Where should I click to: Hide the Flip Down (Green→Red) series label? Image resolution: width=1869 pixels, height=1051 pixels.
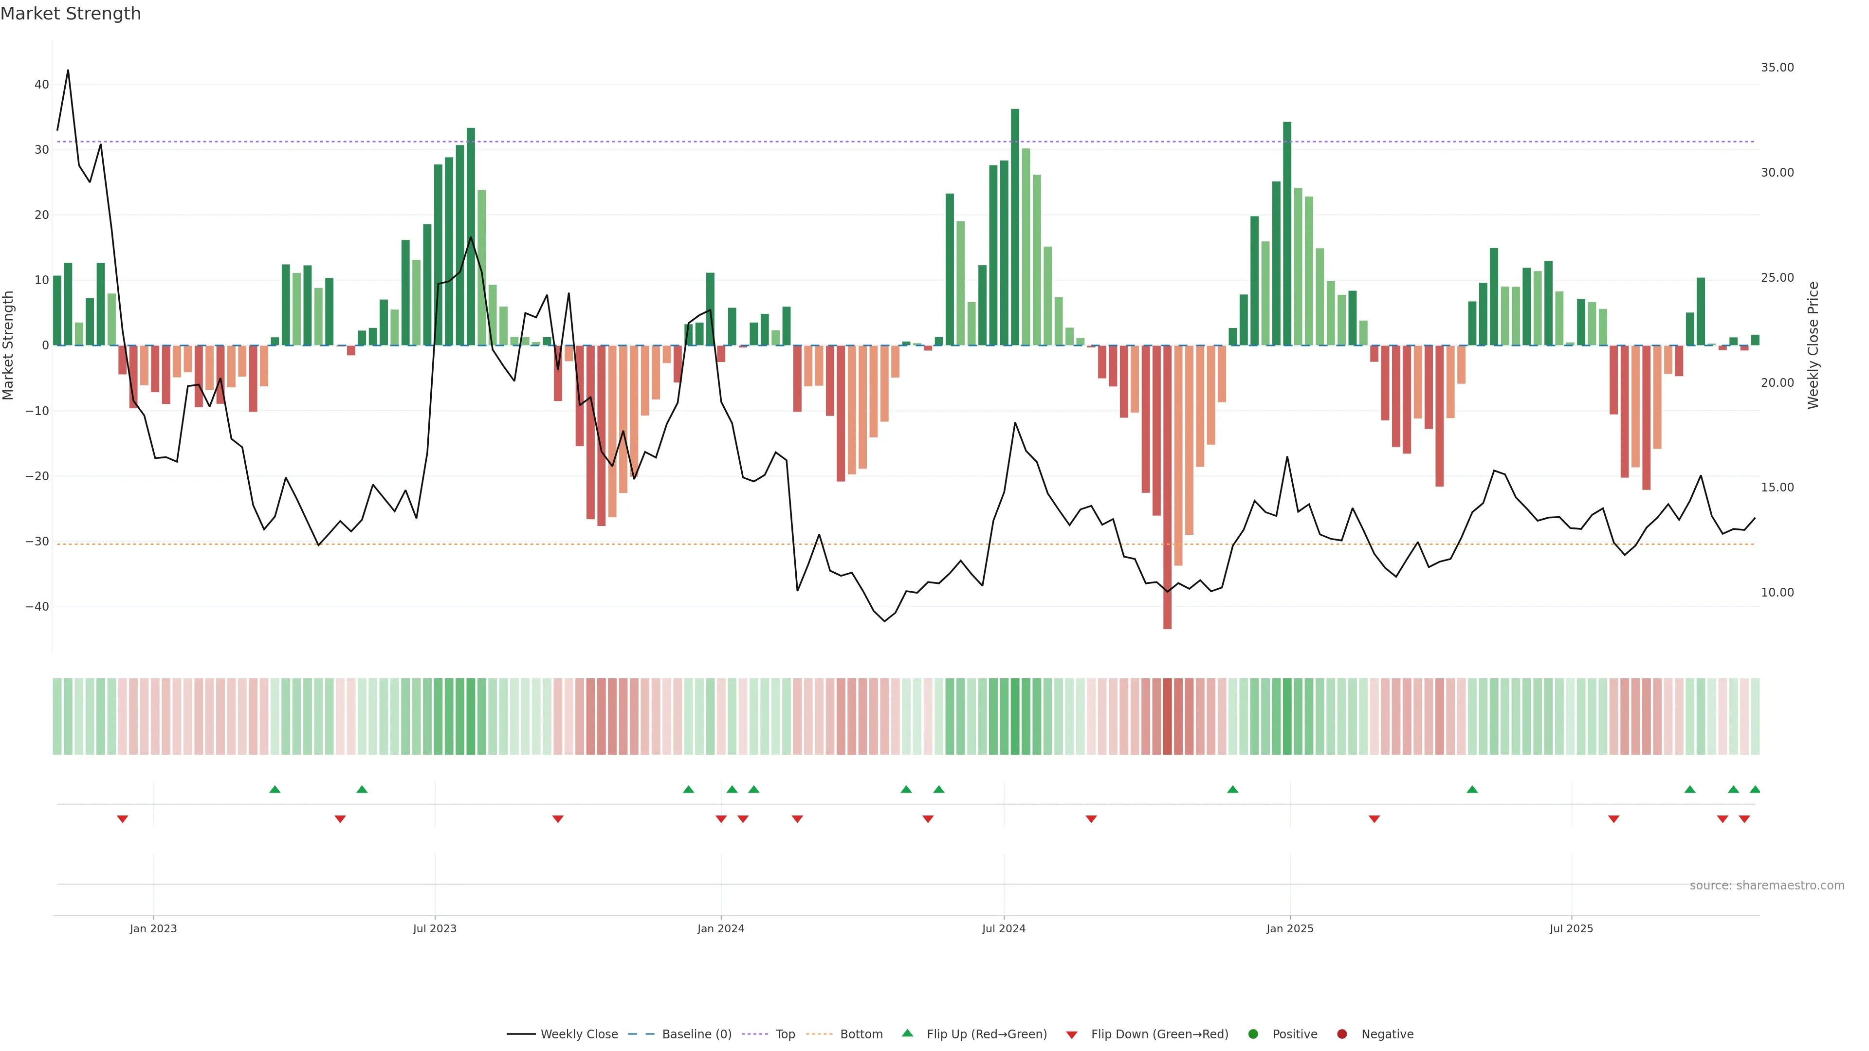point(1159,1033)
